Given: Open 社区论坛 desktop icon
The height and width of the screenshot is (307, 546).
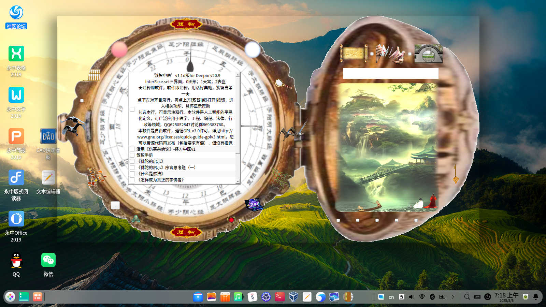Looking at the screenshot, I should pos(16,17).
